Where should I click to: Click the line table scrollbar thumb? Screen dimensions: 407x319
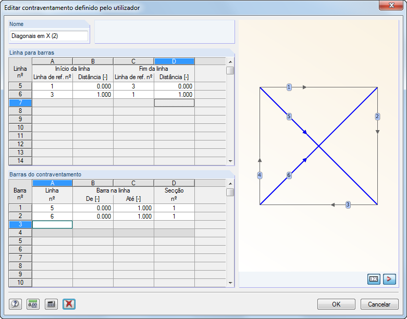click(230, 70)
